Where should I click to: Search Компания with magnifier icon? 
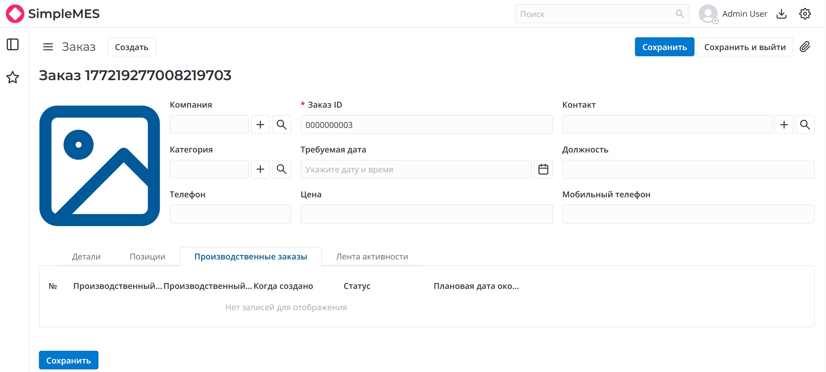coord(281,125)
